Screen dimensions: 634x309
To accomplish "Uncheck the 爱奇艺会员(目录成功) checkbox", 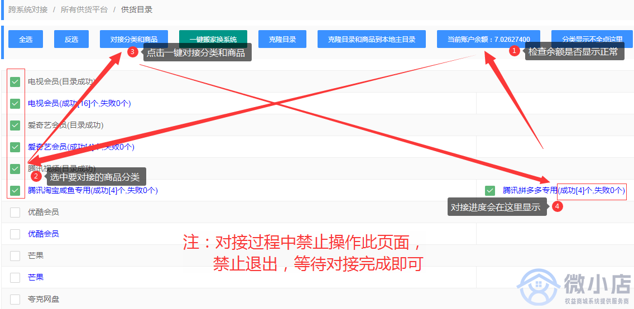I will coord(15,125).
